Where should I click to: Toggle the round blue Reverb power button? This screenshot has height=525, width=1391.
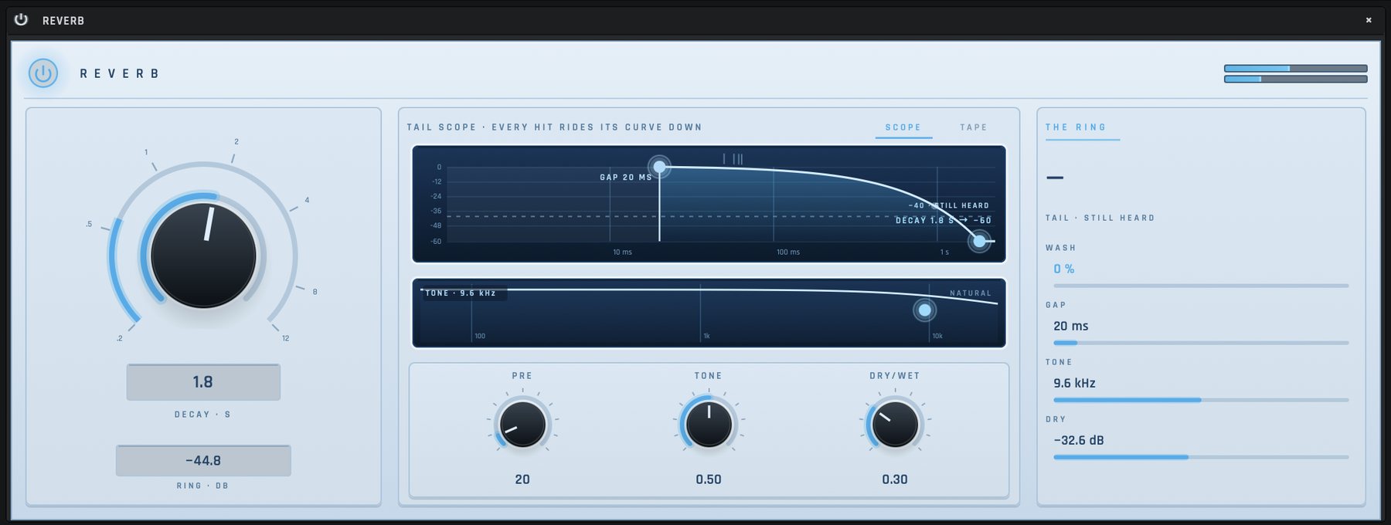43,73
